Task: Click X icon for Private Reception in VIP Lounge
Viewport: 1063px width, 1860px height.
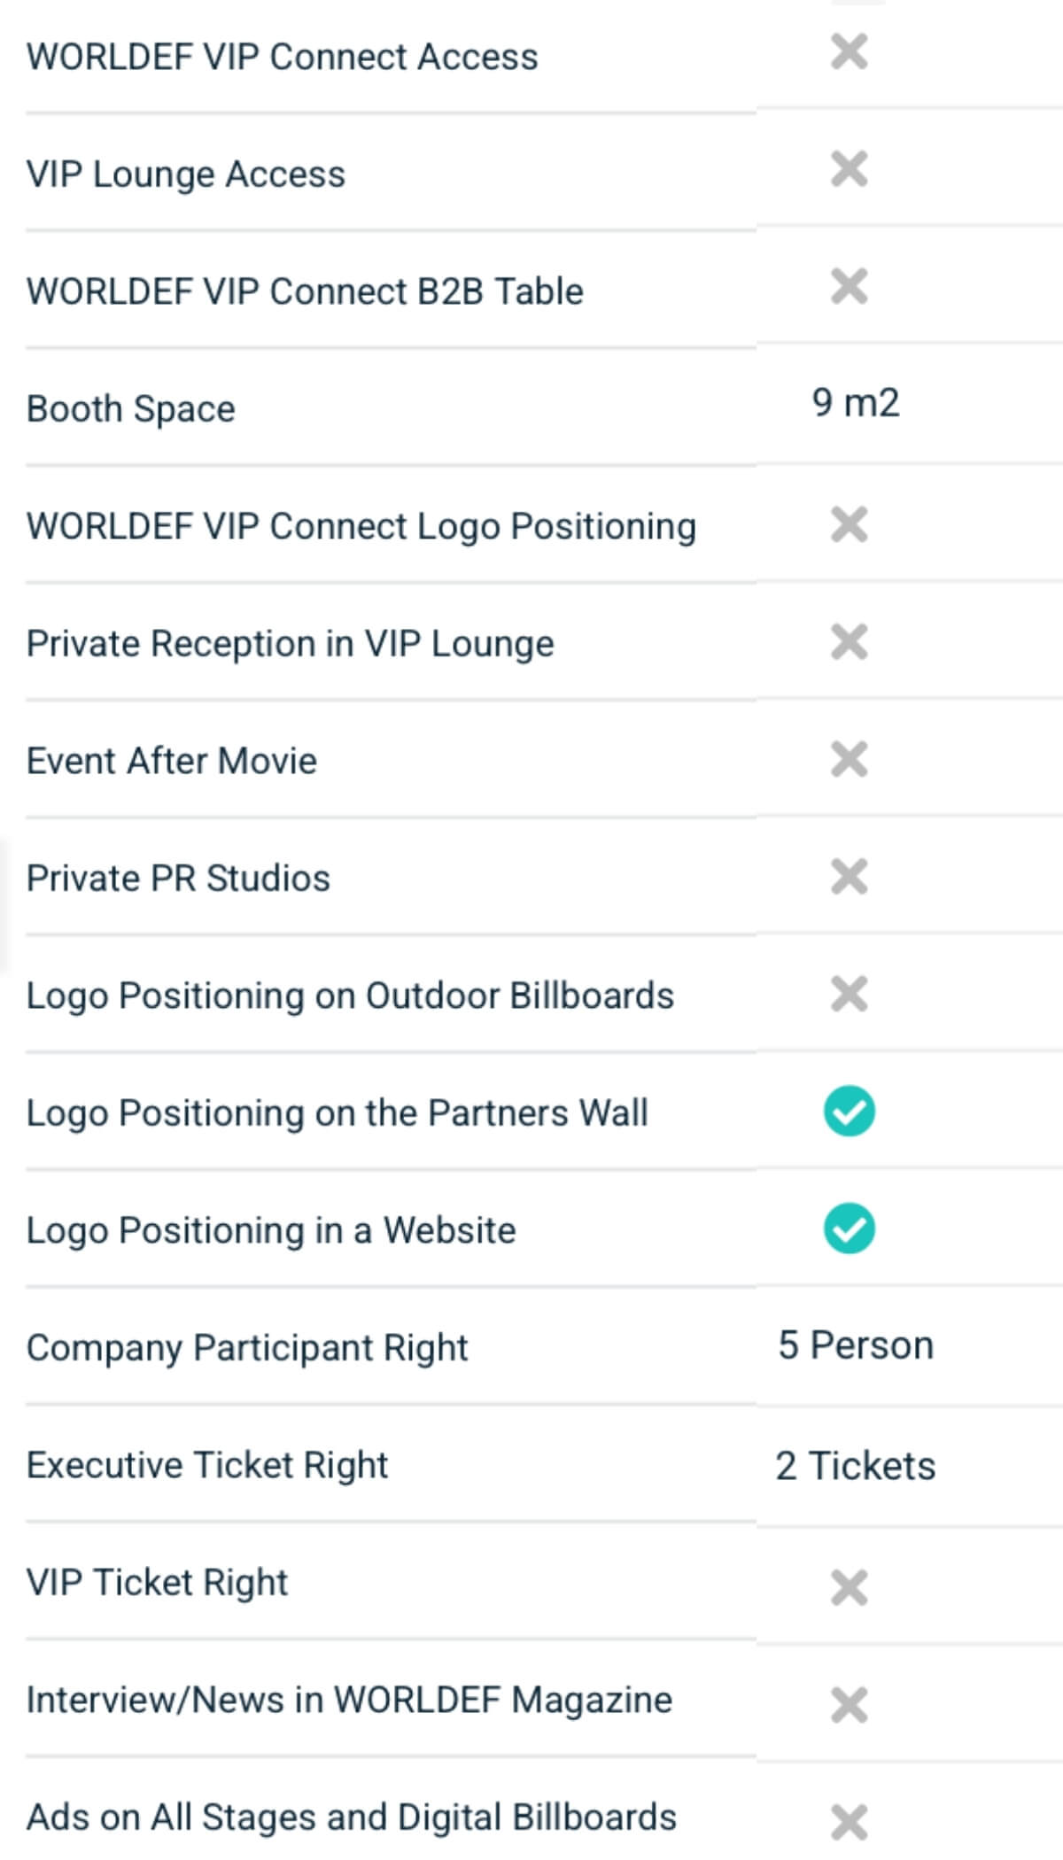Action: click(849, 641)
